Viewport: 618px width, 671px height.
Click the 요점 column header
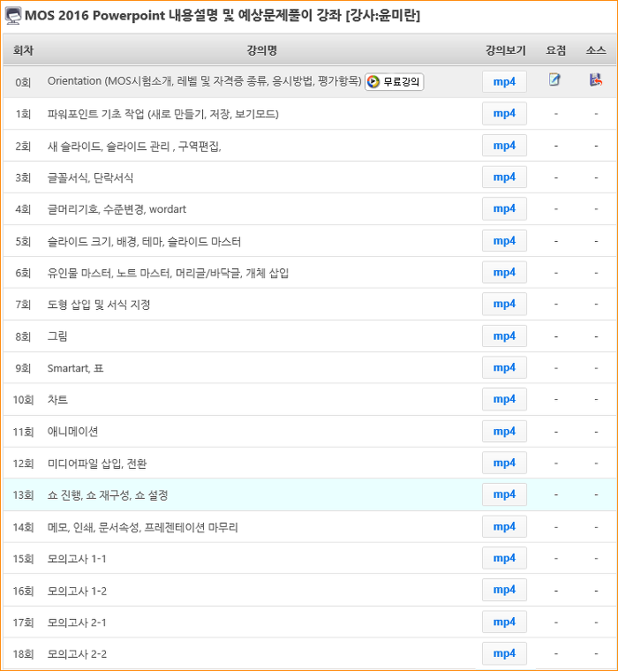click(555, 50)
